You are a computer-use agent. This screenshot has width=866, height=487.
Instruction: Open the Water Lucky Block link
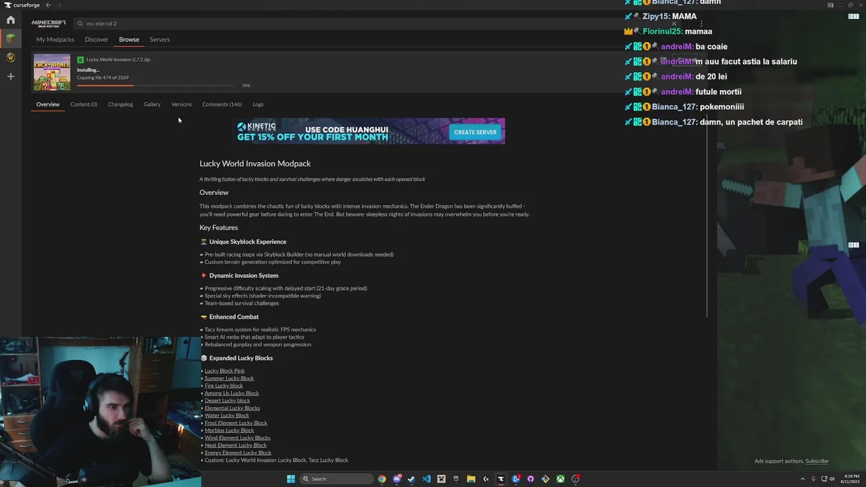pos(227,415)
